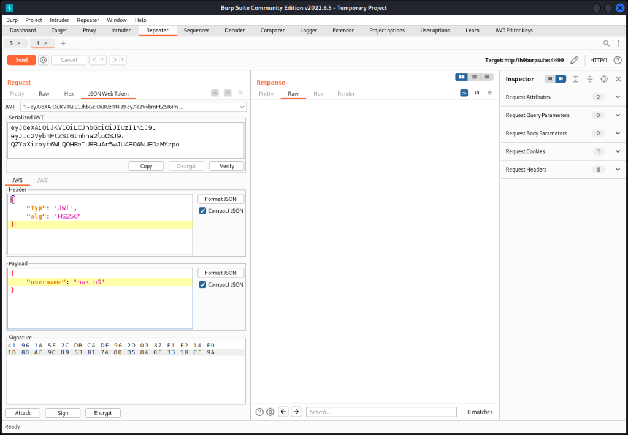
Task: Sign the JWT with the Sign button
Action: point(63,413)
